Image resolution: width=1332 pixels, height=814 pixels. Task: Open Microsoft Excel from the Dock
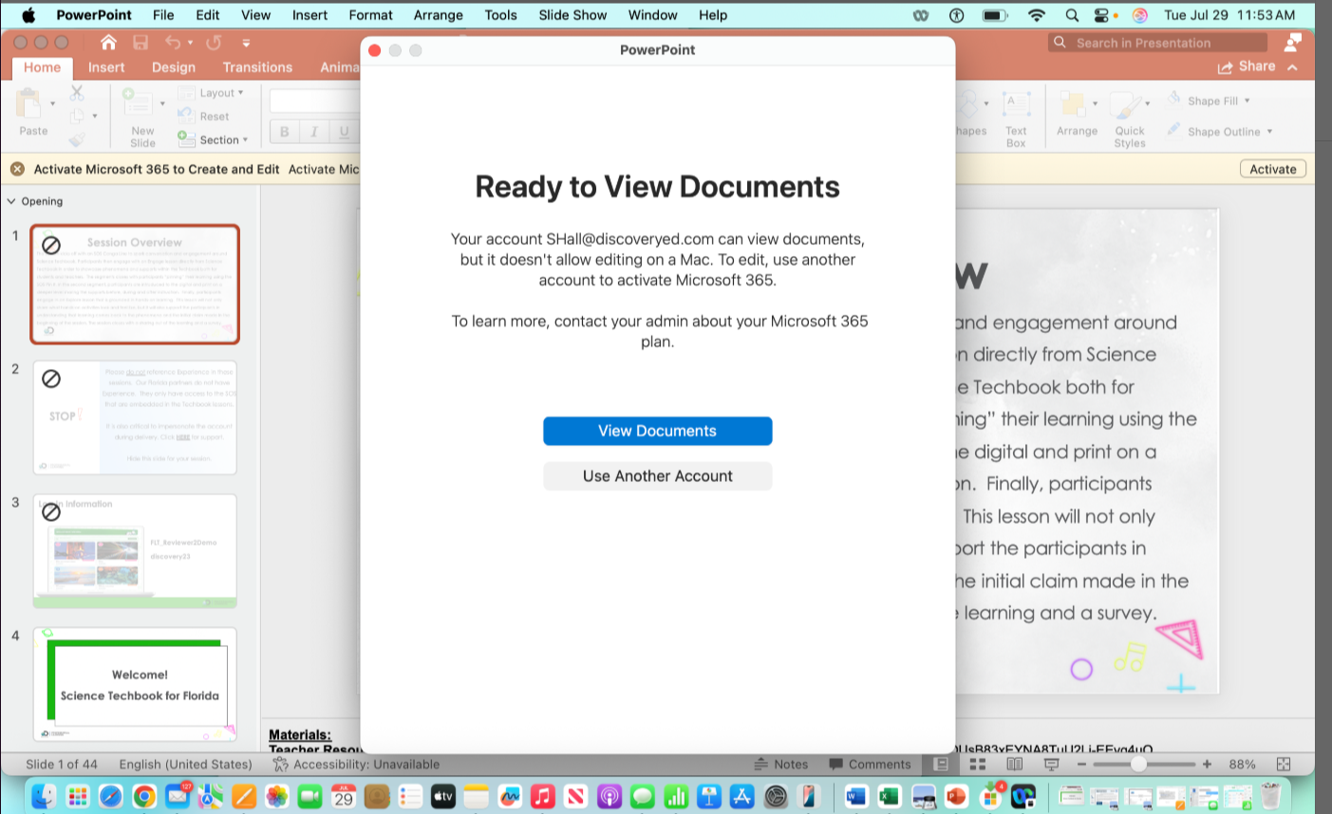889,796
